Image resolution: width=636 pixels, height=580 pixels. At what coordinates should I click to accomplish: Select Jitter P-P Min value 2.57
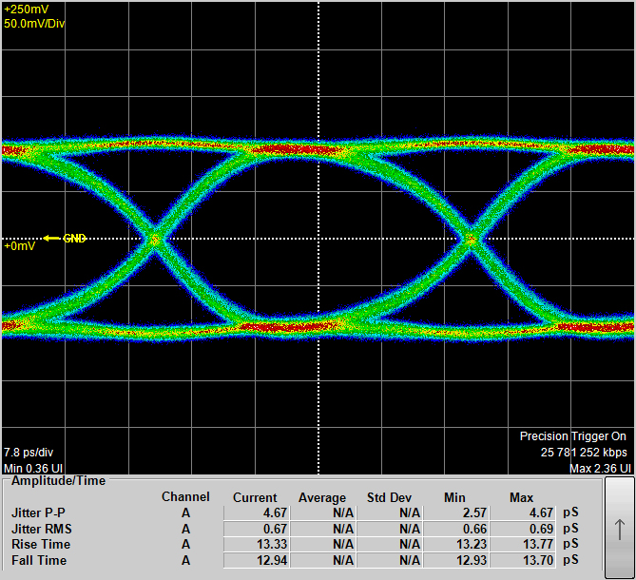tap(456, 512)
